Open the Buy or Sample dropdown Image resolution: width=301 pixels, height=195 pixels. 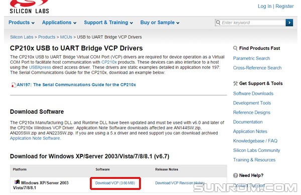(x=160, y=23)
